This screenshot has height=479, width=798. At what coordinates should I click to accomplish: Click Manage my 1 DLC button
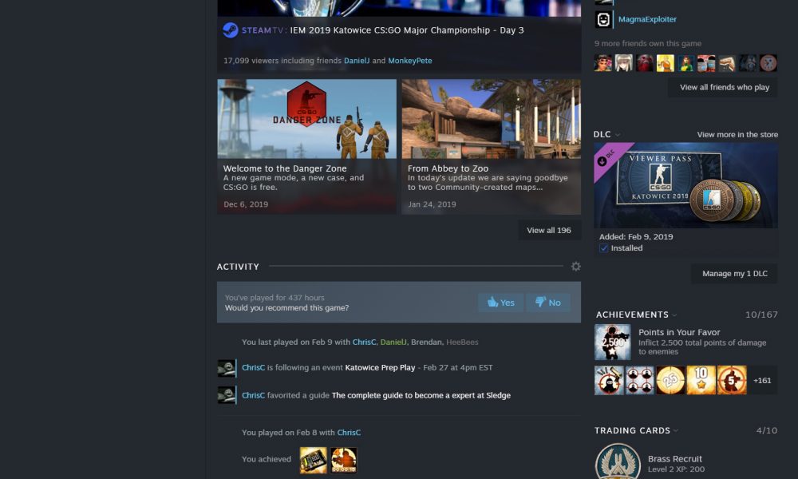734,273
